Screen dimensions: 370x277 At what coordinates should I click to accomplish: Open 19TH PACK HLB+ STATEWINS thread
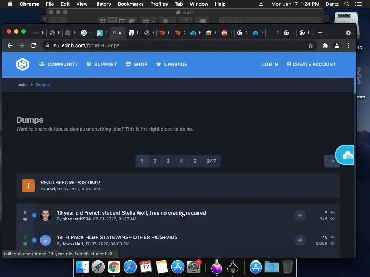pyautogui.click(x=117, y=237)
